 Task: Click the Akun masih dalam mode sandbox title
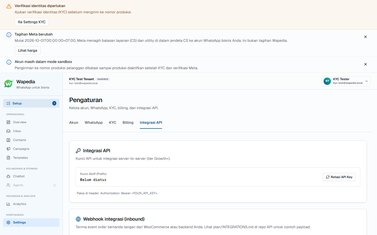click(x=43, y=62)
